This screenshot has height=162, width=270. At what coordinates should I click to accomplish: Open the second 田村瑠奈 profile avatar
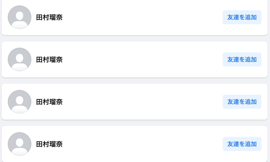point(20,59)
